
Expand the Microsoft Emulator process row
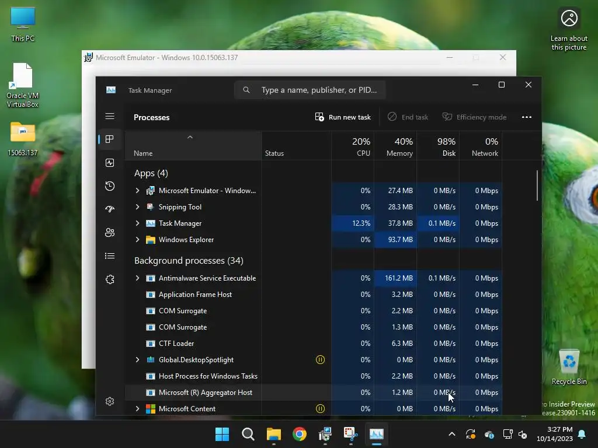coord(137,191)
